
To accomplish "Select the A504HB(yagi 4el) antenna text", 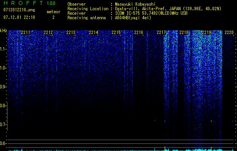I will (x=133, y=18).
